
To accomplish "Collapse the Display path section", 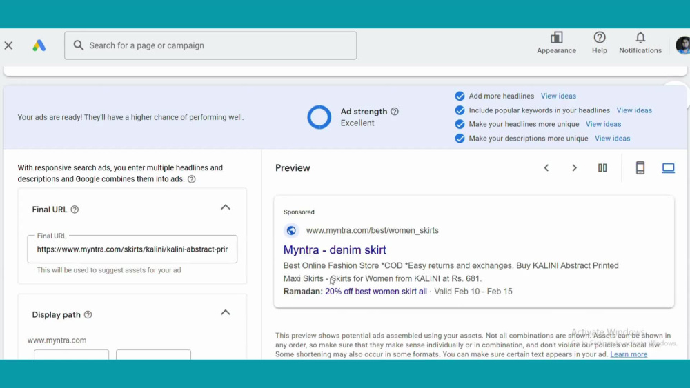I will coord(226,312).
